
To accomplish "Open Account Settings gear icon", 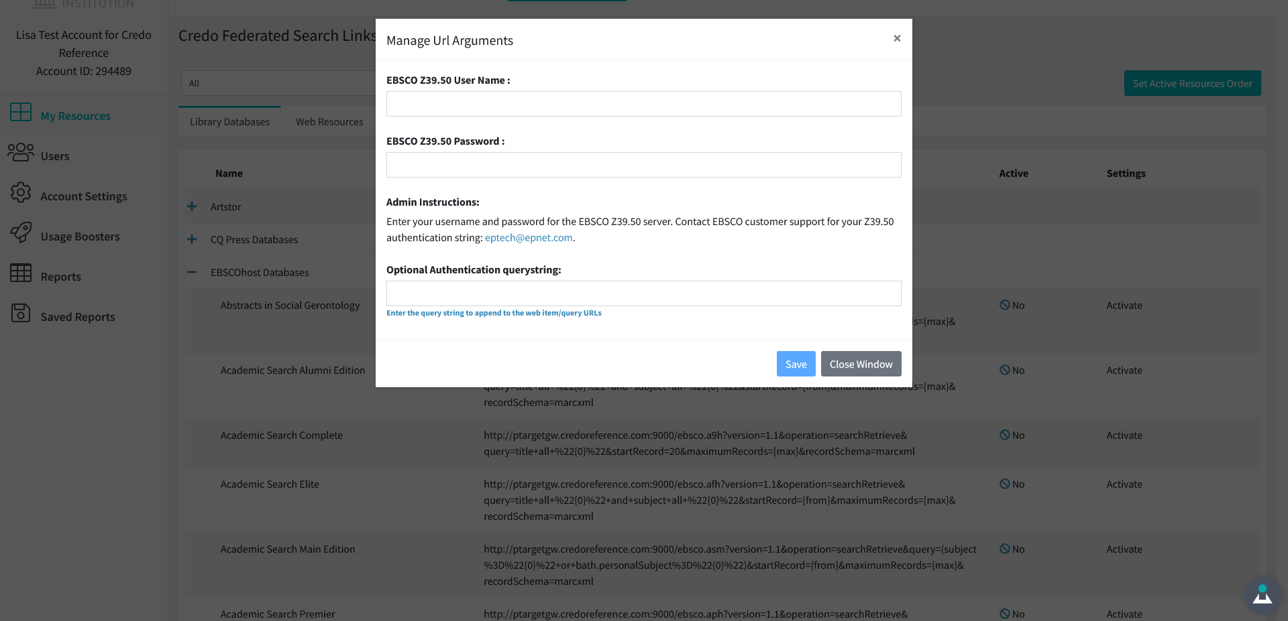I will [21, 192].
